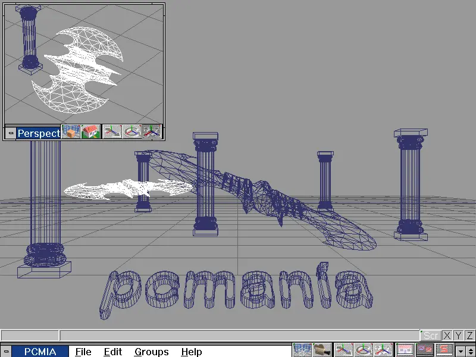Open the Groups menu
Viewport: 476px width, 357px height.
pos(151,352)
